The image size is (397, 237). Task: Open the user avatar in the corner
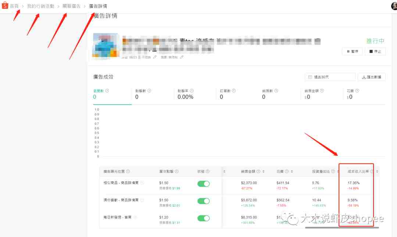point(394,6)
